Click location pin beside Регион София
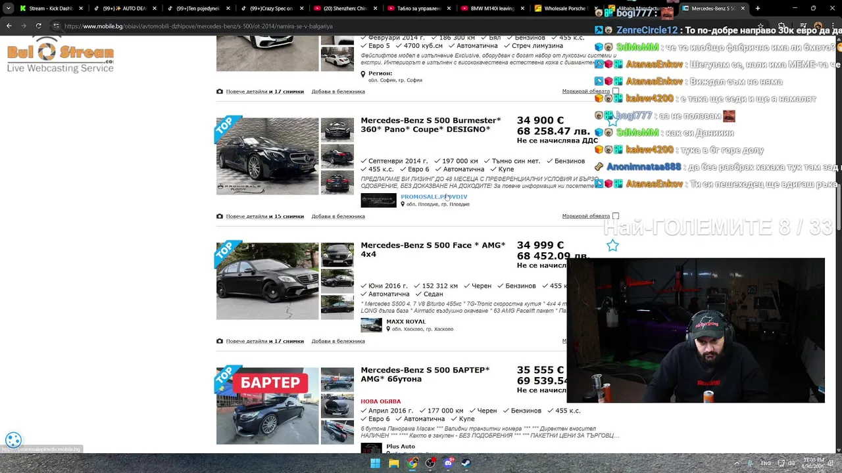The width and height of the screenshot is (842, 473). [x=363, y=74]
